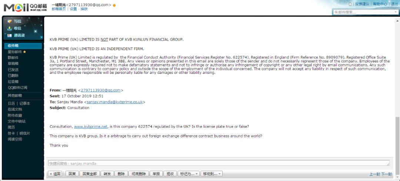
Task: Click the receive mail download icon
Action: [10, 28]
